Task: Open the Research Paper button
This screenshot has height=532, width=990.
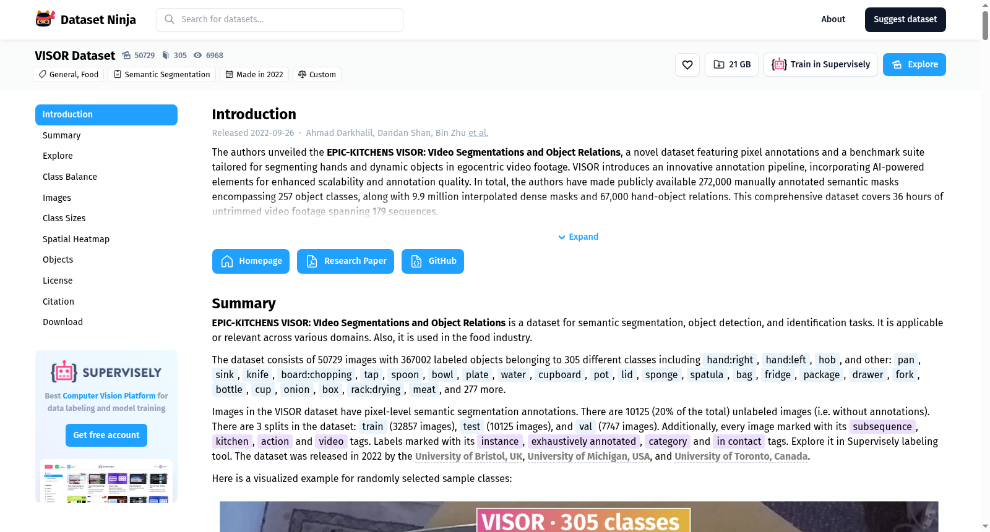Action: pyautogui.click(x=345, y=261)
